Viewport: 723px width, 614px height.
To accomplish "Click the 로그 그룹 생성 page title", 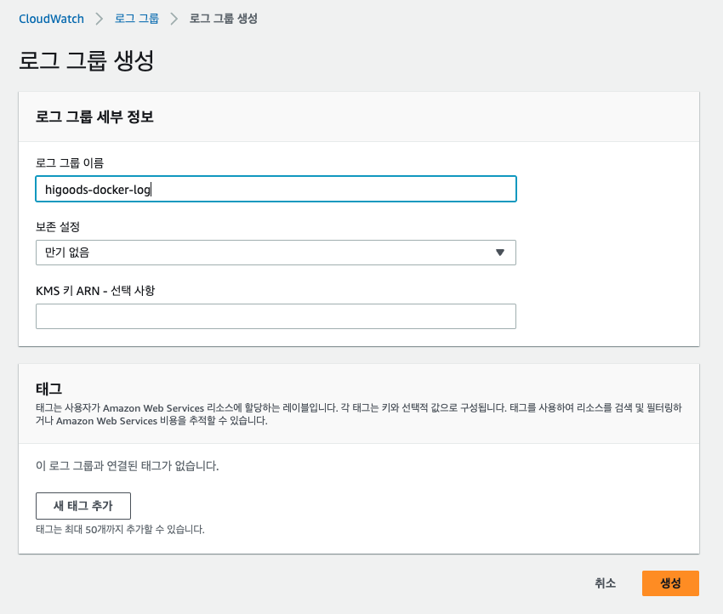I will (x=86, y=60).
